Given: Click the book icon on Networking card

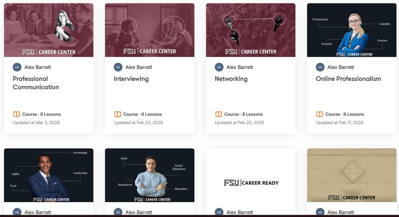Looking at the screenshot, I should click(x=219, y=114).
